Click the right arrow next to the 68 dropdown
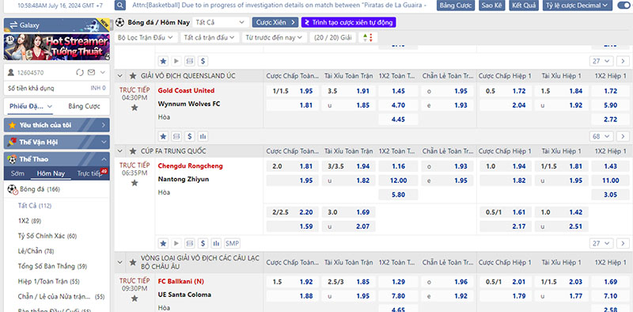 pyautogui.click(x=623, y=137)
